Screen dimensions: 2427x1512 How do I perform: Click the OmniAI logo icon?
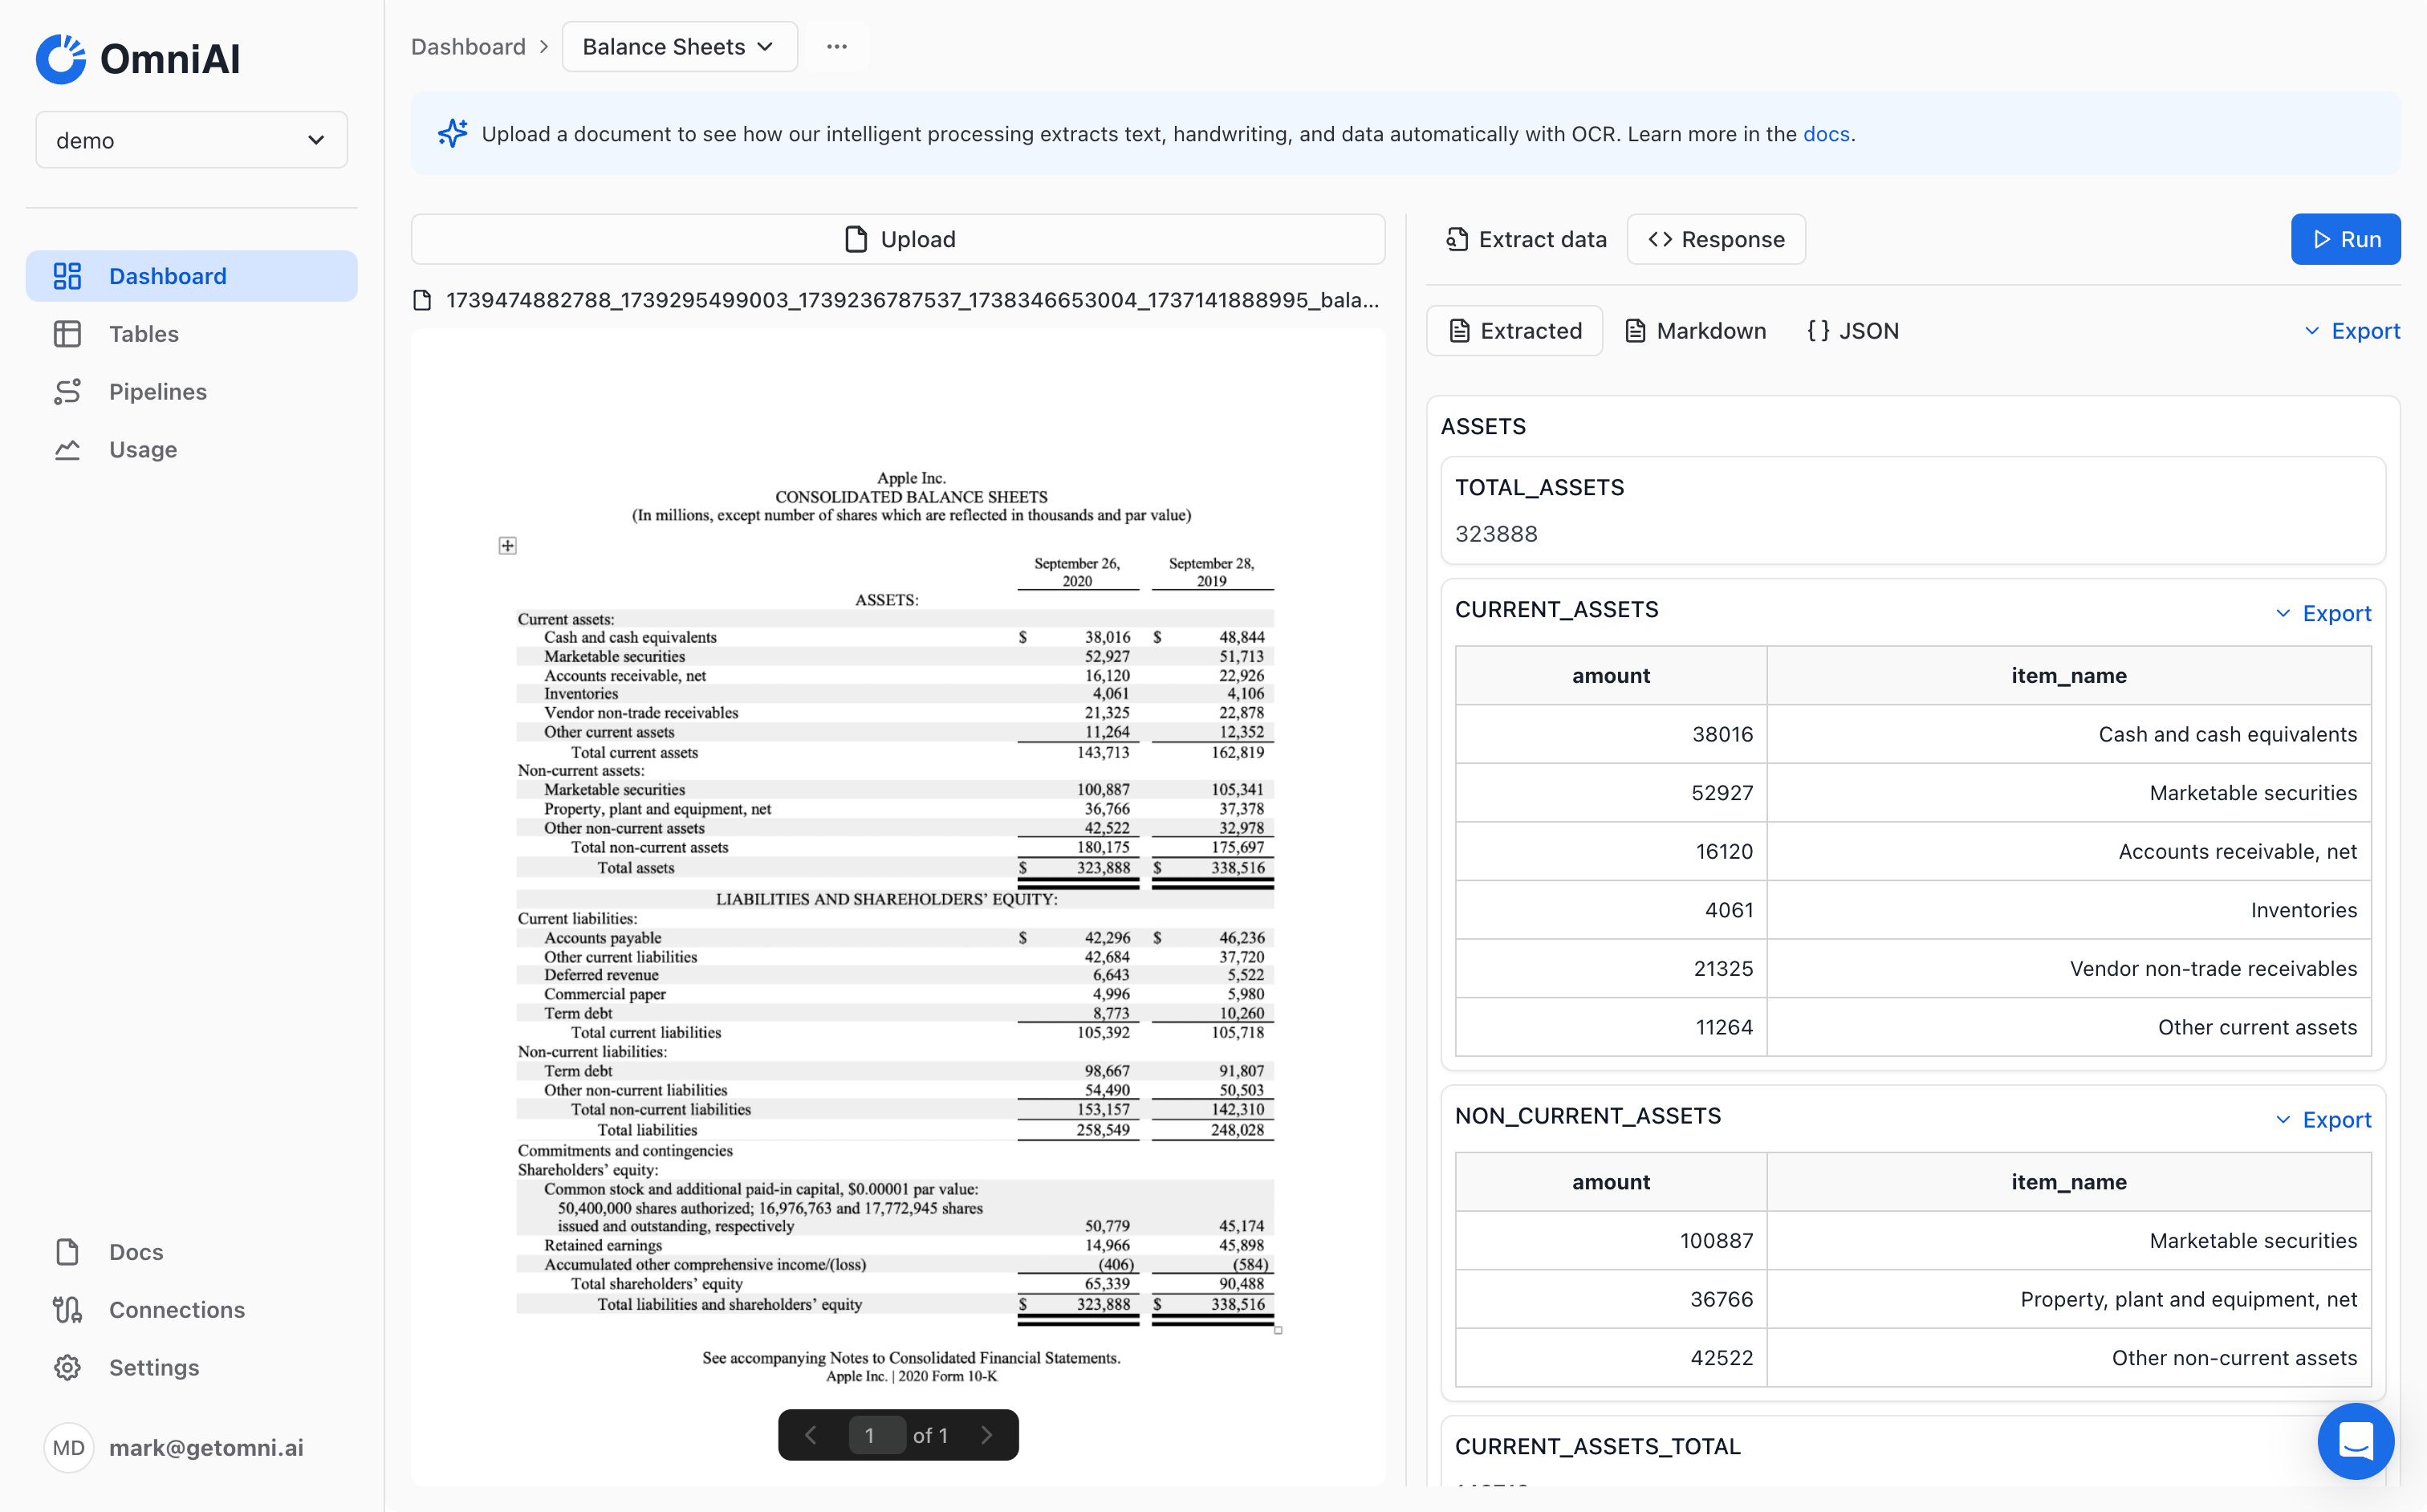[x=61, y=59]
